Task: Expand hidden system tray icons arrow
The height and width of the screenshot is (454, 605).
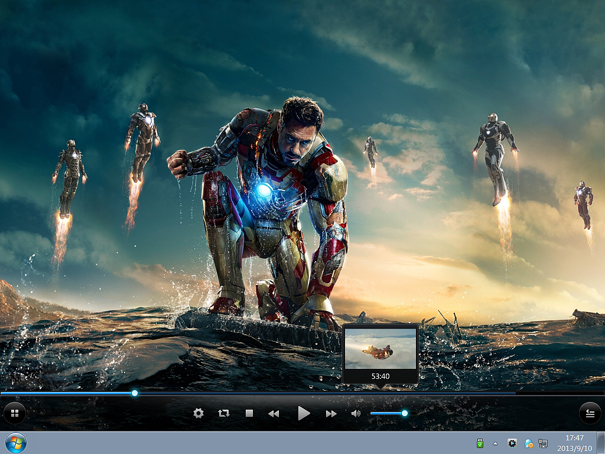Action: 496,443
